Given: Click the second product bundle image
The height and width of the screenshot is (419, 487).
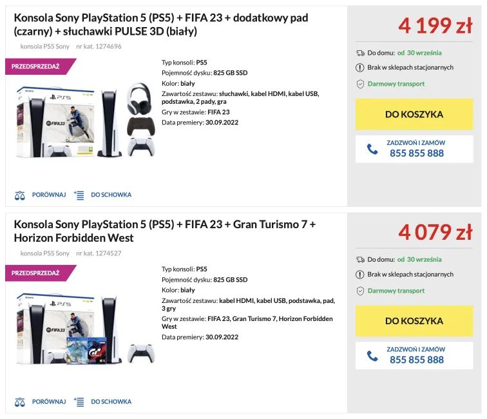Looking at the screenshot, I should coord(84,327).
